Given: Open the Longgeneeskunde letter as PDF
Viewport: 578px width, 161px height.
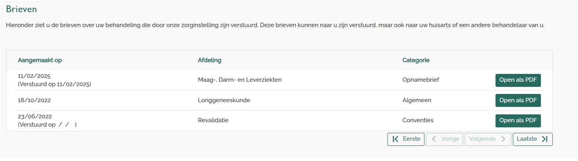Looking at the screenshot, I should tap(518, 100).
